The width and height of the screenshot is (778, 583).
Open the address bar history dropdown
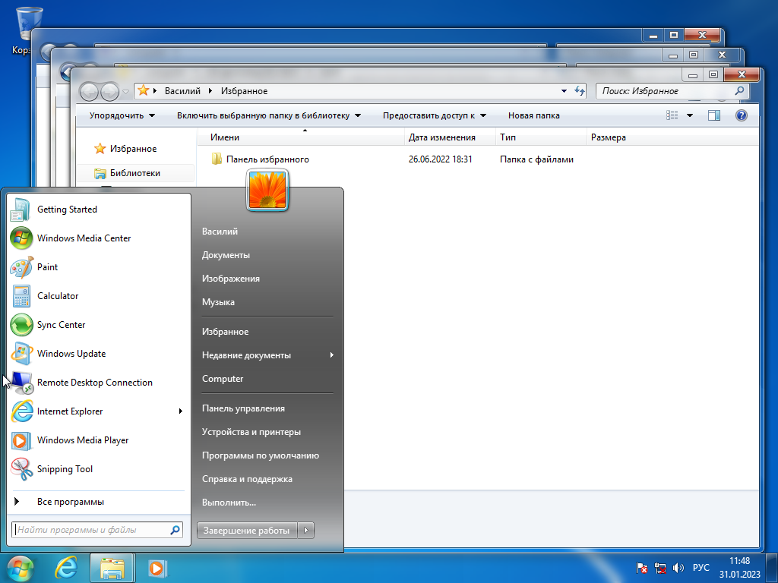(x=565, y=91)
